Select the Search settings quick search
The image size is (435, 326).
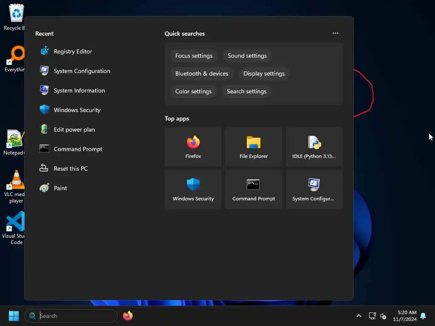pos(247,91)
